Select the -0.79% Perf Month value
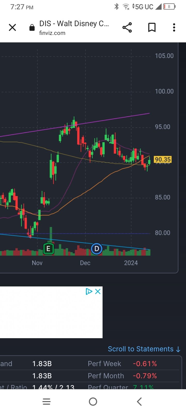The height and width of the screenshot is (414, 186). coord(145,376)
